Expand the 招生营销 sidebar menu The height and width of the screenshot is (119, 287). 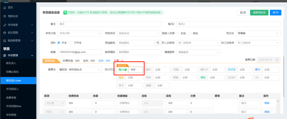[32, 33]
